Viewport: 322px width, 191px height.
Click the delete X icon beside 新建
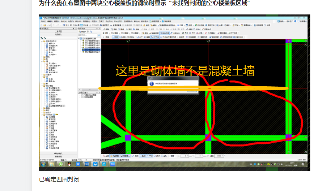click(88, 31)
